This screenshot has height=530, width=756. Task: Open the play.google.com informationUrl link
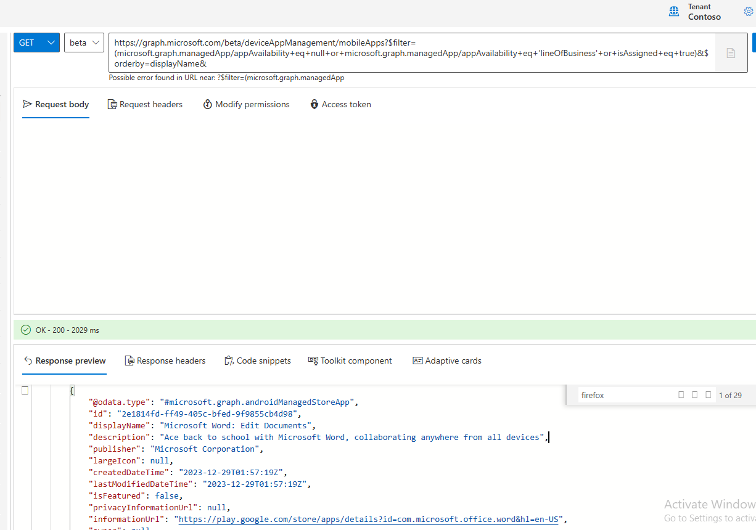(368, 519)
